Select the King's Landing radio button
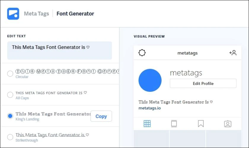 (x=10, y=116)
